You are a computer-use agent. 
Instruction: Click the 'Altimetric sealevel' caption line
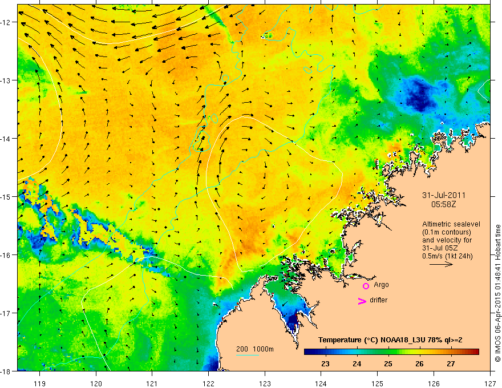[x=451, y=224]
